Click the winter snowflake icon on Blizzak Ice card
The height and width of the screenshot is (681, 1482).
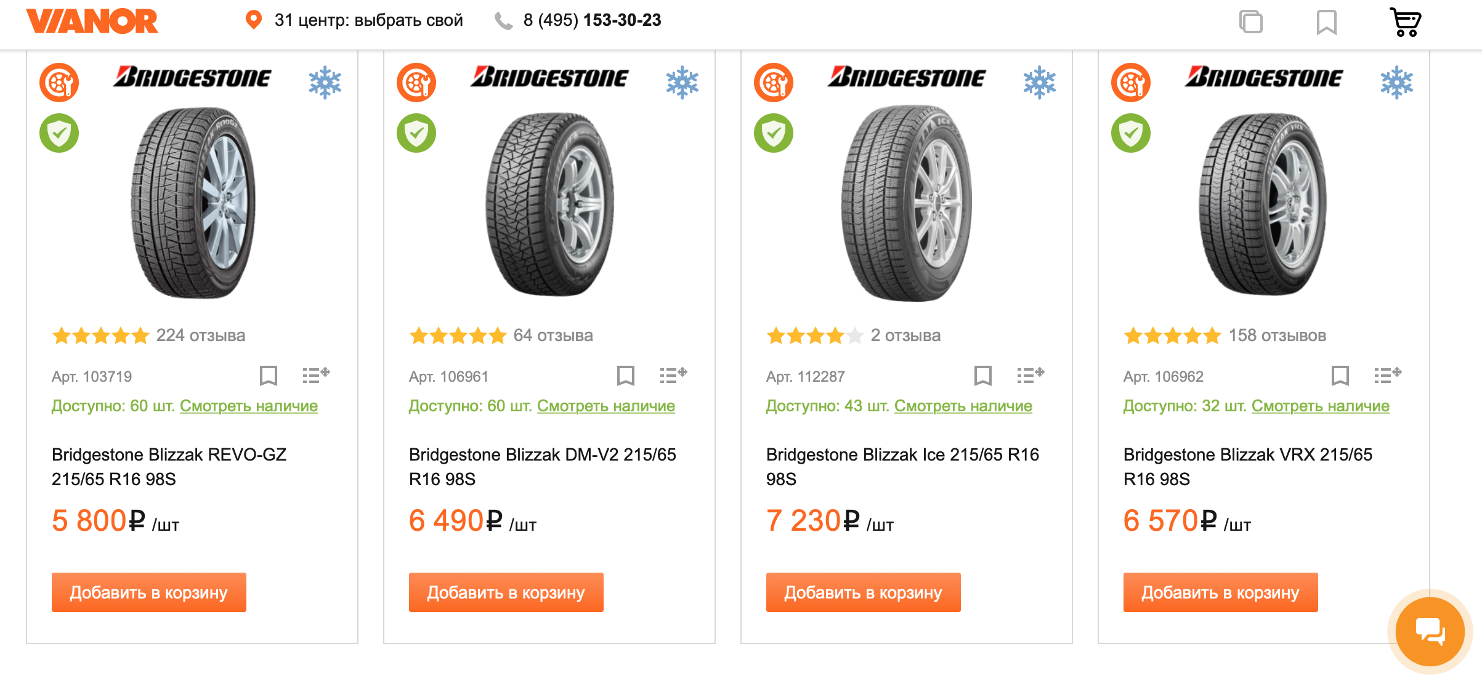tap(1039, 83)
